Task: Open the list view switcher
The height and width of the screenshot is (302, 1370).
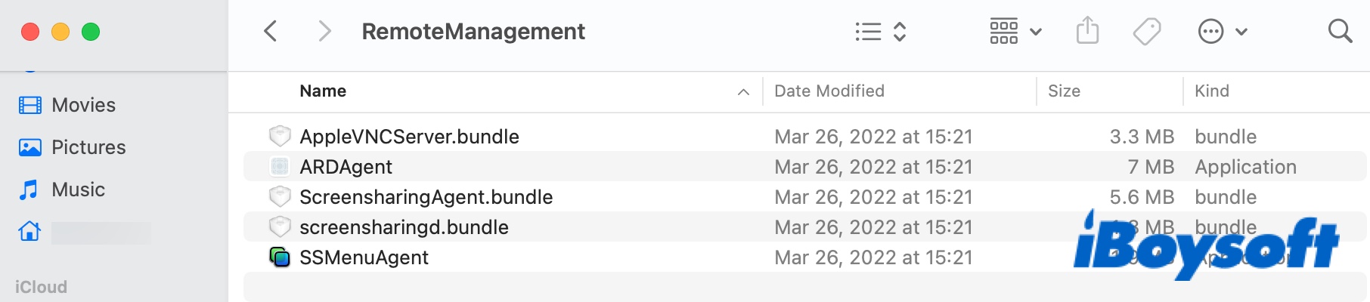Action: (x=880, y=31)
